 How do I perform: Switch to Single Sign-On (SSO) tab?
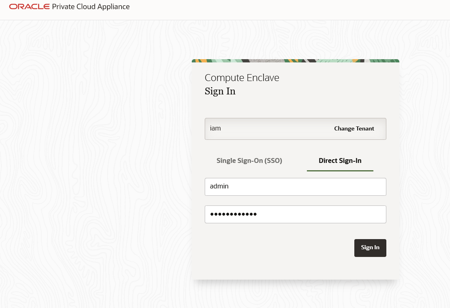point(249,160)
